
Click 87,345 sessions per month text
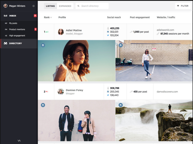(175, 34)
